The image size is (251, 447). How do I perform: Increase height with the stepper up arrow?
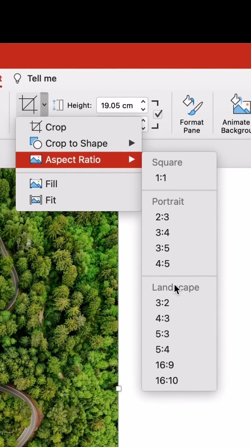pyautogui.click(x=144, y=102)
